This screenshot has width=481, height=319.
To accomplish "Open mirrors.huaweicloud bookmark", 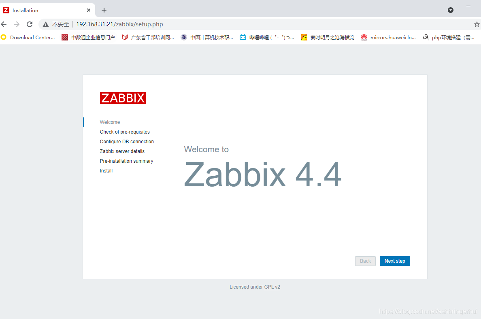I will (388, 37).
